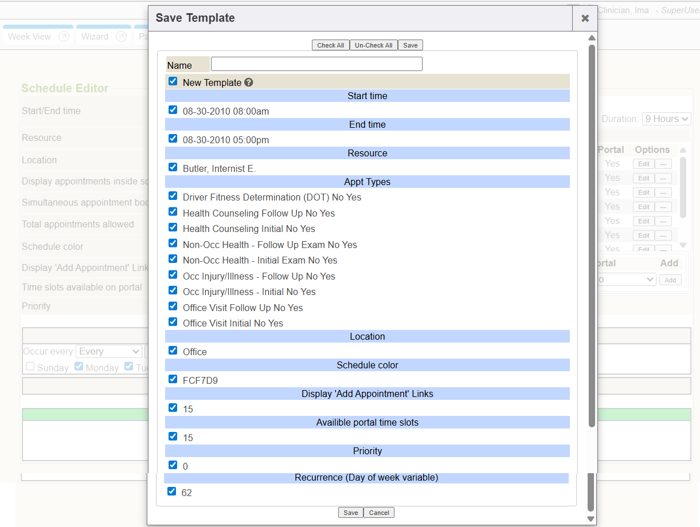
Task: Click the Wizard tab arrow icon
Action: coord(121,37)
